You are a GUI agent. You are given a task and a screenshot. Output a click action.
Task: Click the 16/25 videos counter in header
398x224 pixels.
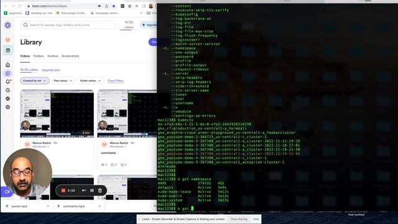[x=129, y=25]
